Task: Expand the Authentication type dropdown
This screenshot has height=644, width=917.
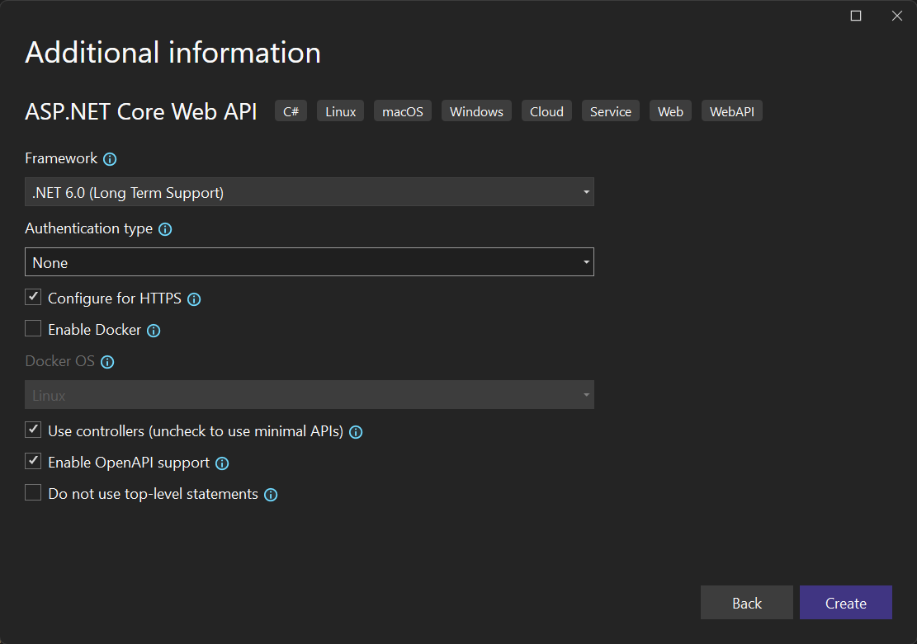Action: point(310,262)
